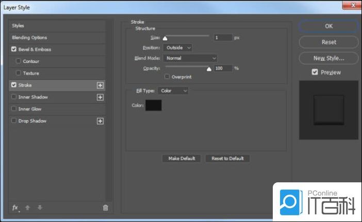
Task: Select the Contour label
Action: (x=31, y=61)
